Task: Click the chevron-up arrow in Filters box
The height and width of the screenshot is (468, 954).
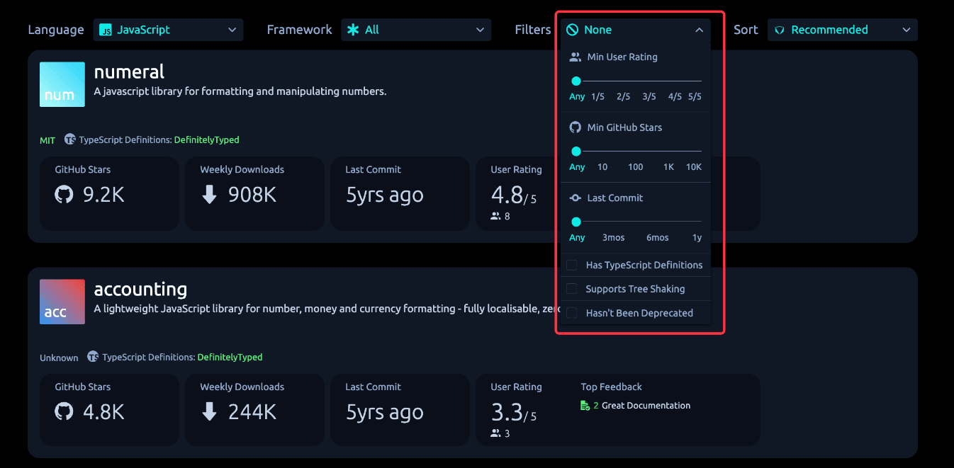Action: pyautogui.click(x=699, y=30)
